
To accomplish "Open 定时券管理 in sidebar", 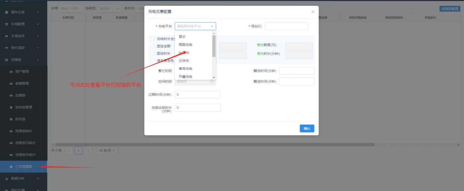I will (23, 107).
